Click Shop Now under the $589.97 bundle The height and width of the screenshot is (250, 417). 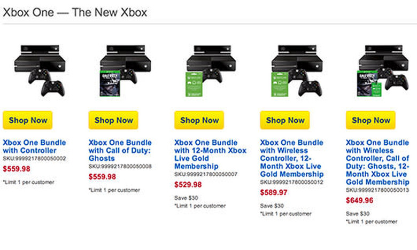(285, 120)
